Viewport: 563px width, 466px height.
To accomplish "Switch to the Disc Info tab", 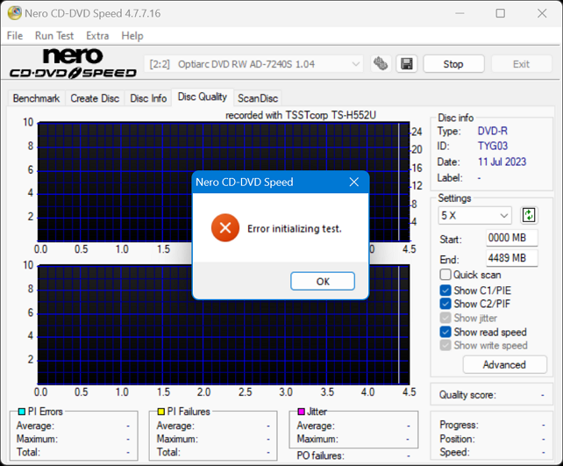I will click(x=148, y=98).
